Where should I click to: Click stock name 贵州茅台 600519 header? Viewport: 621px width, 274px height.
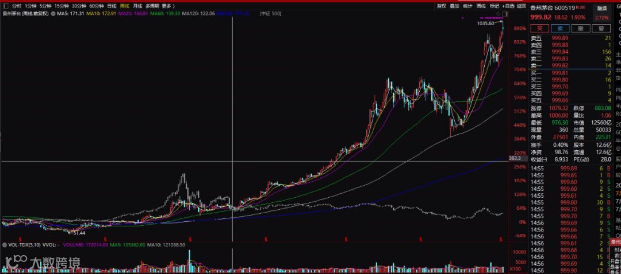(553, 7)
